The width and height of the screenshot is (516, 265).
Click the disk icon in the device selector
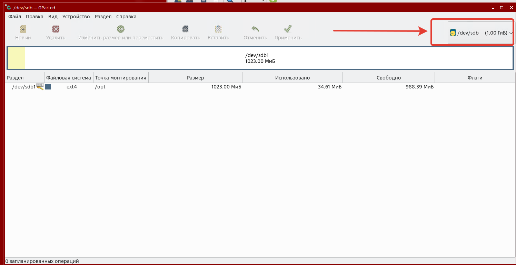point(453,33)
